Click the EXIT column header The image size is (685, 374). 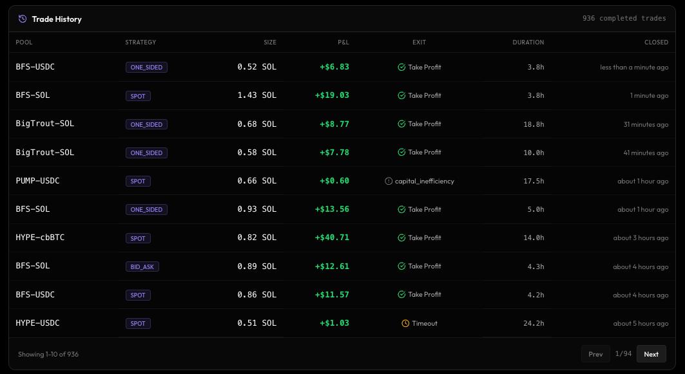419,42
